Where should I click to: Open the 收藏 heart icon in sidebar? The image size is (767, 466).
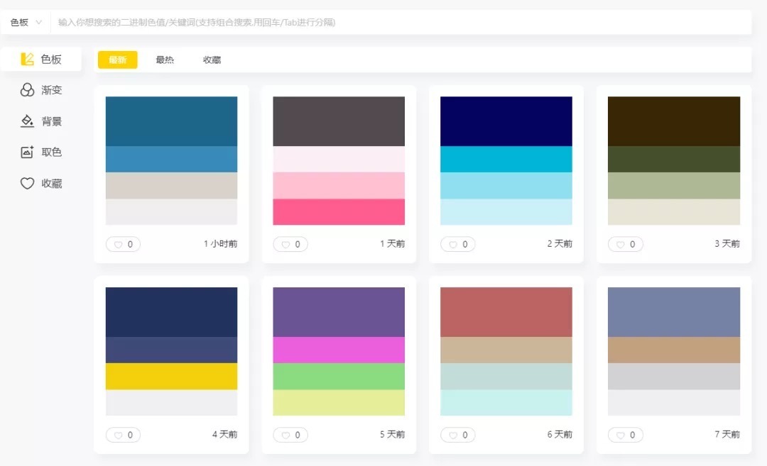click(x=27, y=183)
